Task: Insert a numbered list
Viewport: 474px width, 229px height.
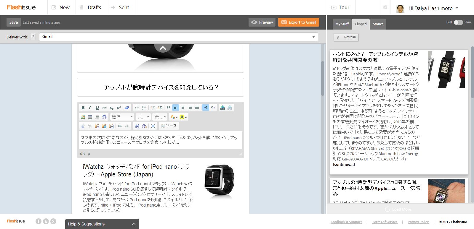Action: coord(137,108)
